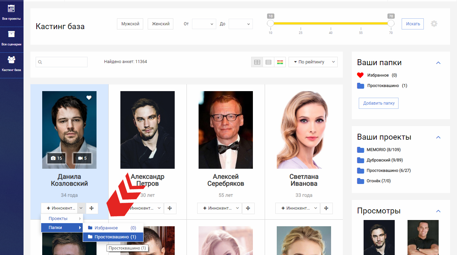The height and width of the screenshot is (255, 457).
Task: Click the + Иннокент button under Данила Козловский
Action: 59,208
